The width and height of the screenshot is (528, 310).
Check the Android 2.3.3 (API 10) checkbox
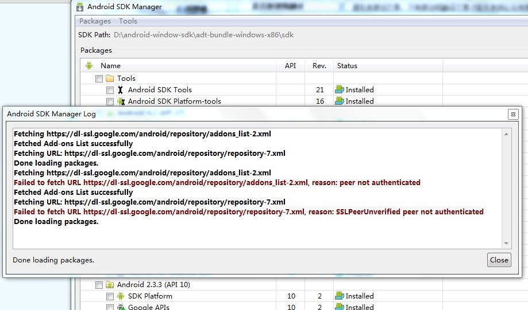99,285
